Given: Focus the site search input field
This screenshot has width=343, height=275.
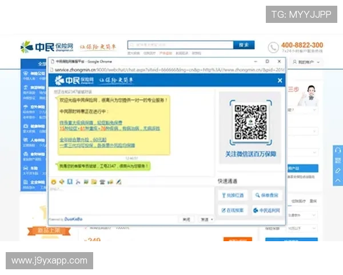Looking at the screenshot, I should point(181,45).
